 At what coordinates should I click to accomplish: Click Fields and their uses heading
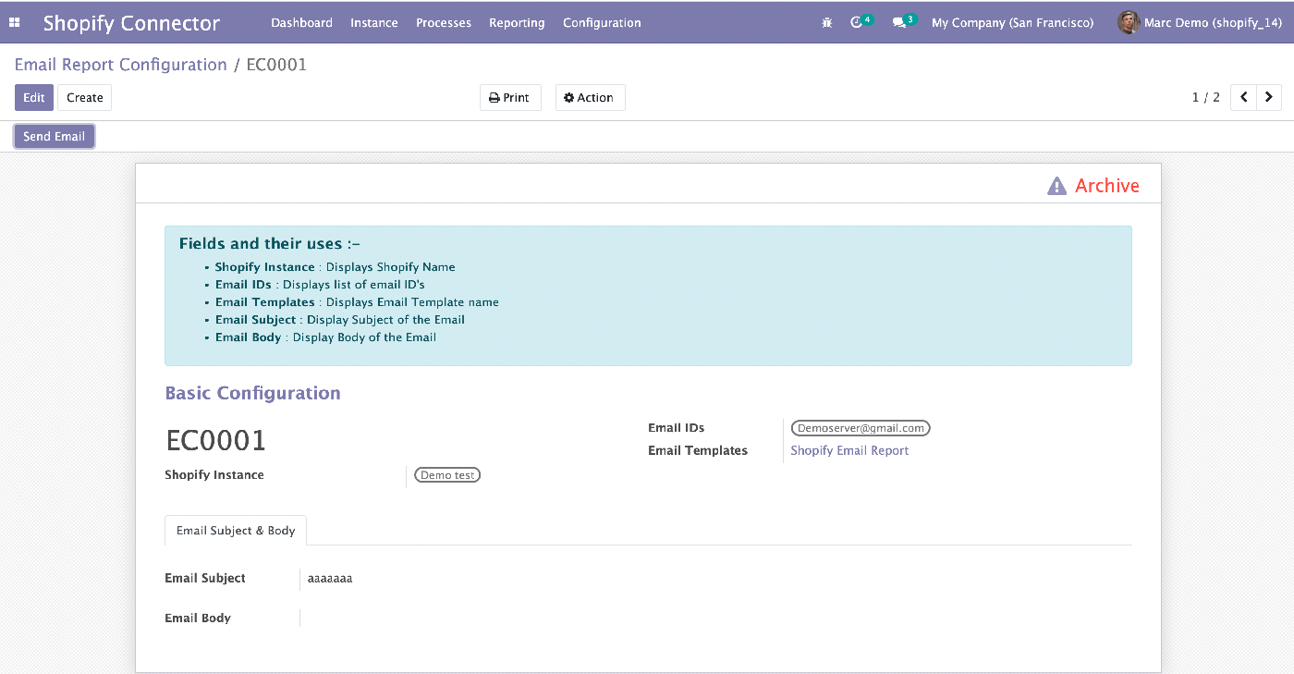[x=269, y=244]
